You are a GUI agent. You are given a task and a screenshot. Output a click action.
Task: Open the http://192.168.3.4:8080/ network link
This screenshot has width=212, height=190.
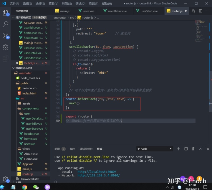tap(99, 175)
